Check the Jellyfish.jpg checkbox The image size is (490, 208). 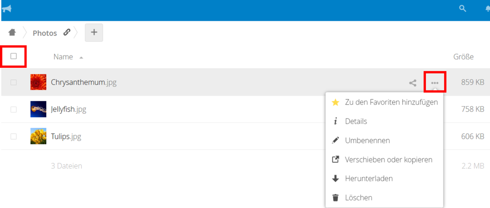click(13, 110)
